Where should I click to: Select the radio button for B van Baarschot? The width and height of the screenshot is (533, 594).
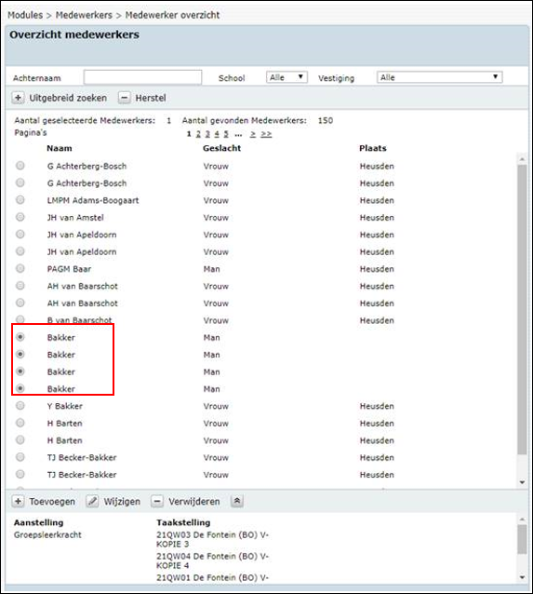pyautogui.click(x=20, y=319)
